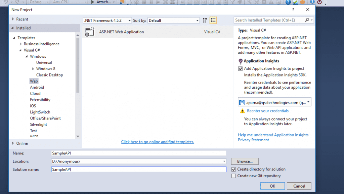Screen dimensions: 344x194
Task: Click the yellow warning icon beside Reenter credentials
Action: click(242, 111)
